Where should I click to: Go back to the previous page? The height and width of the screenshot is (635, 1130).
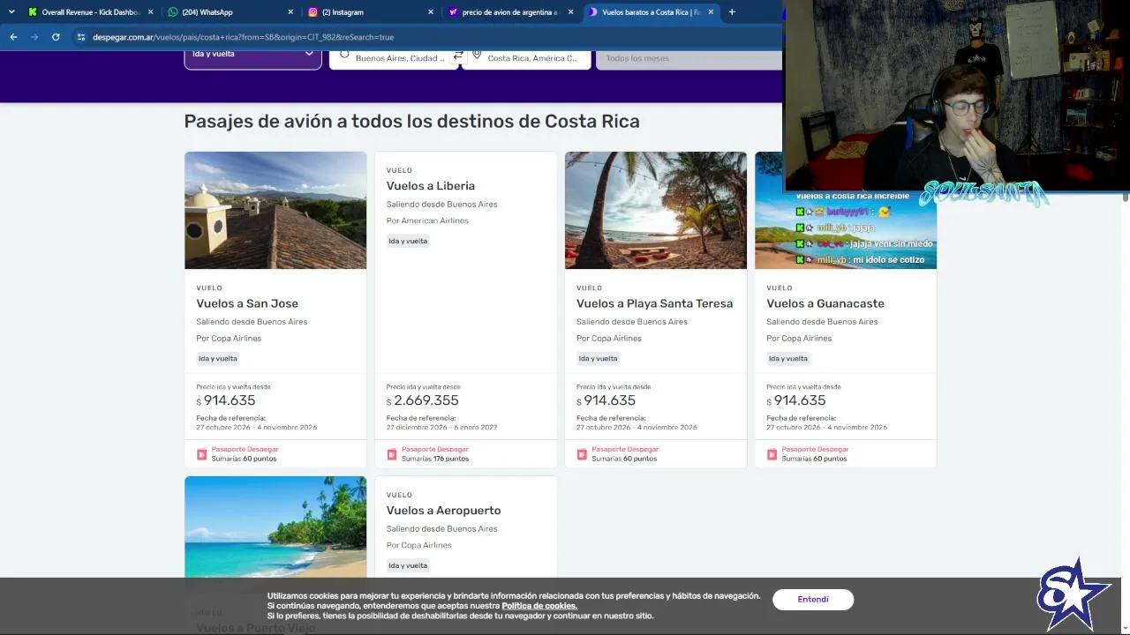pyautogui.click(x=13, y=37)
